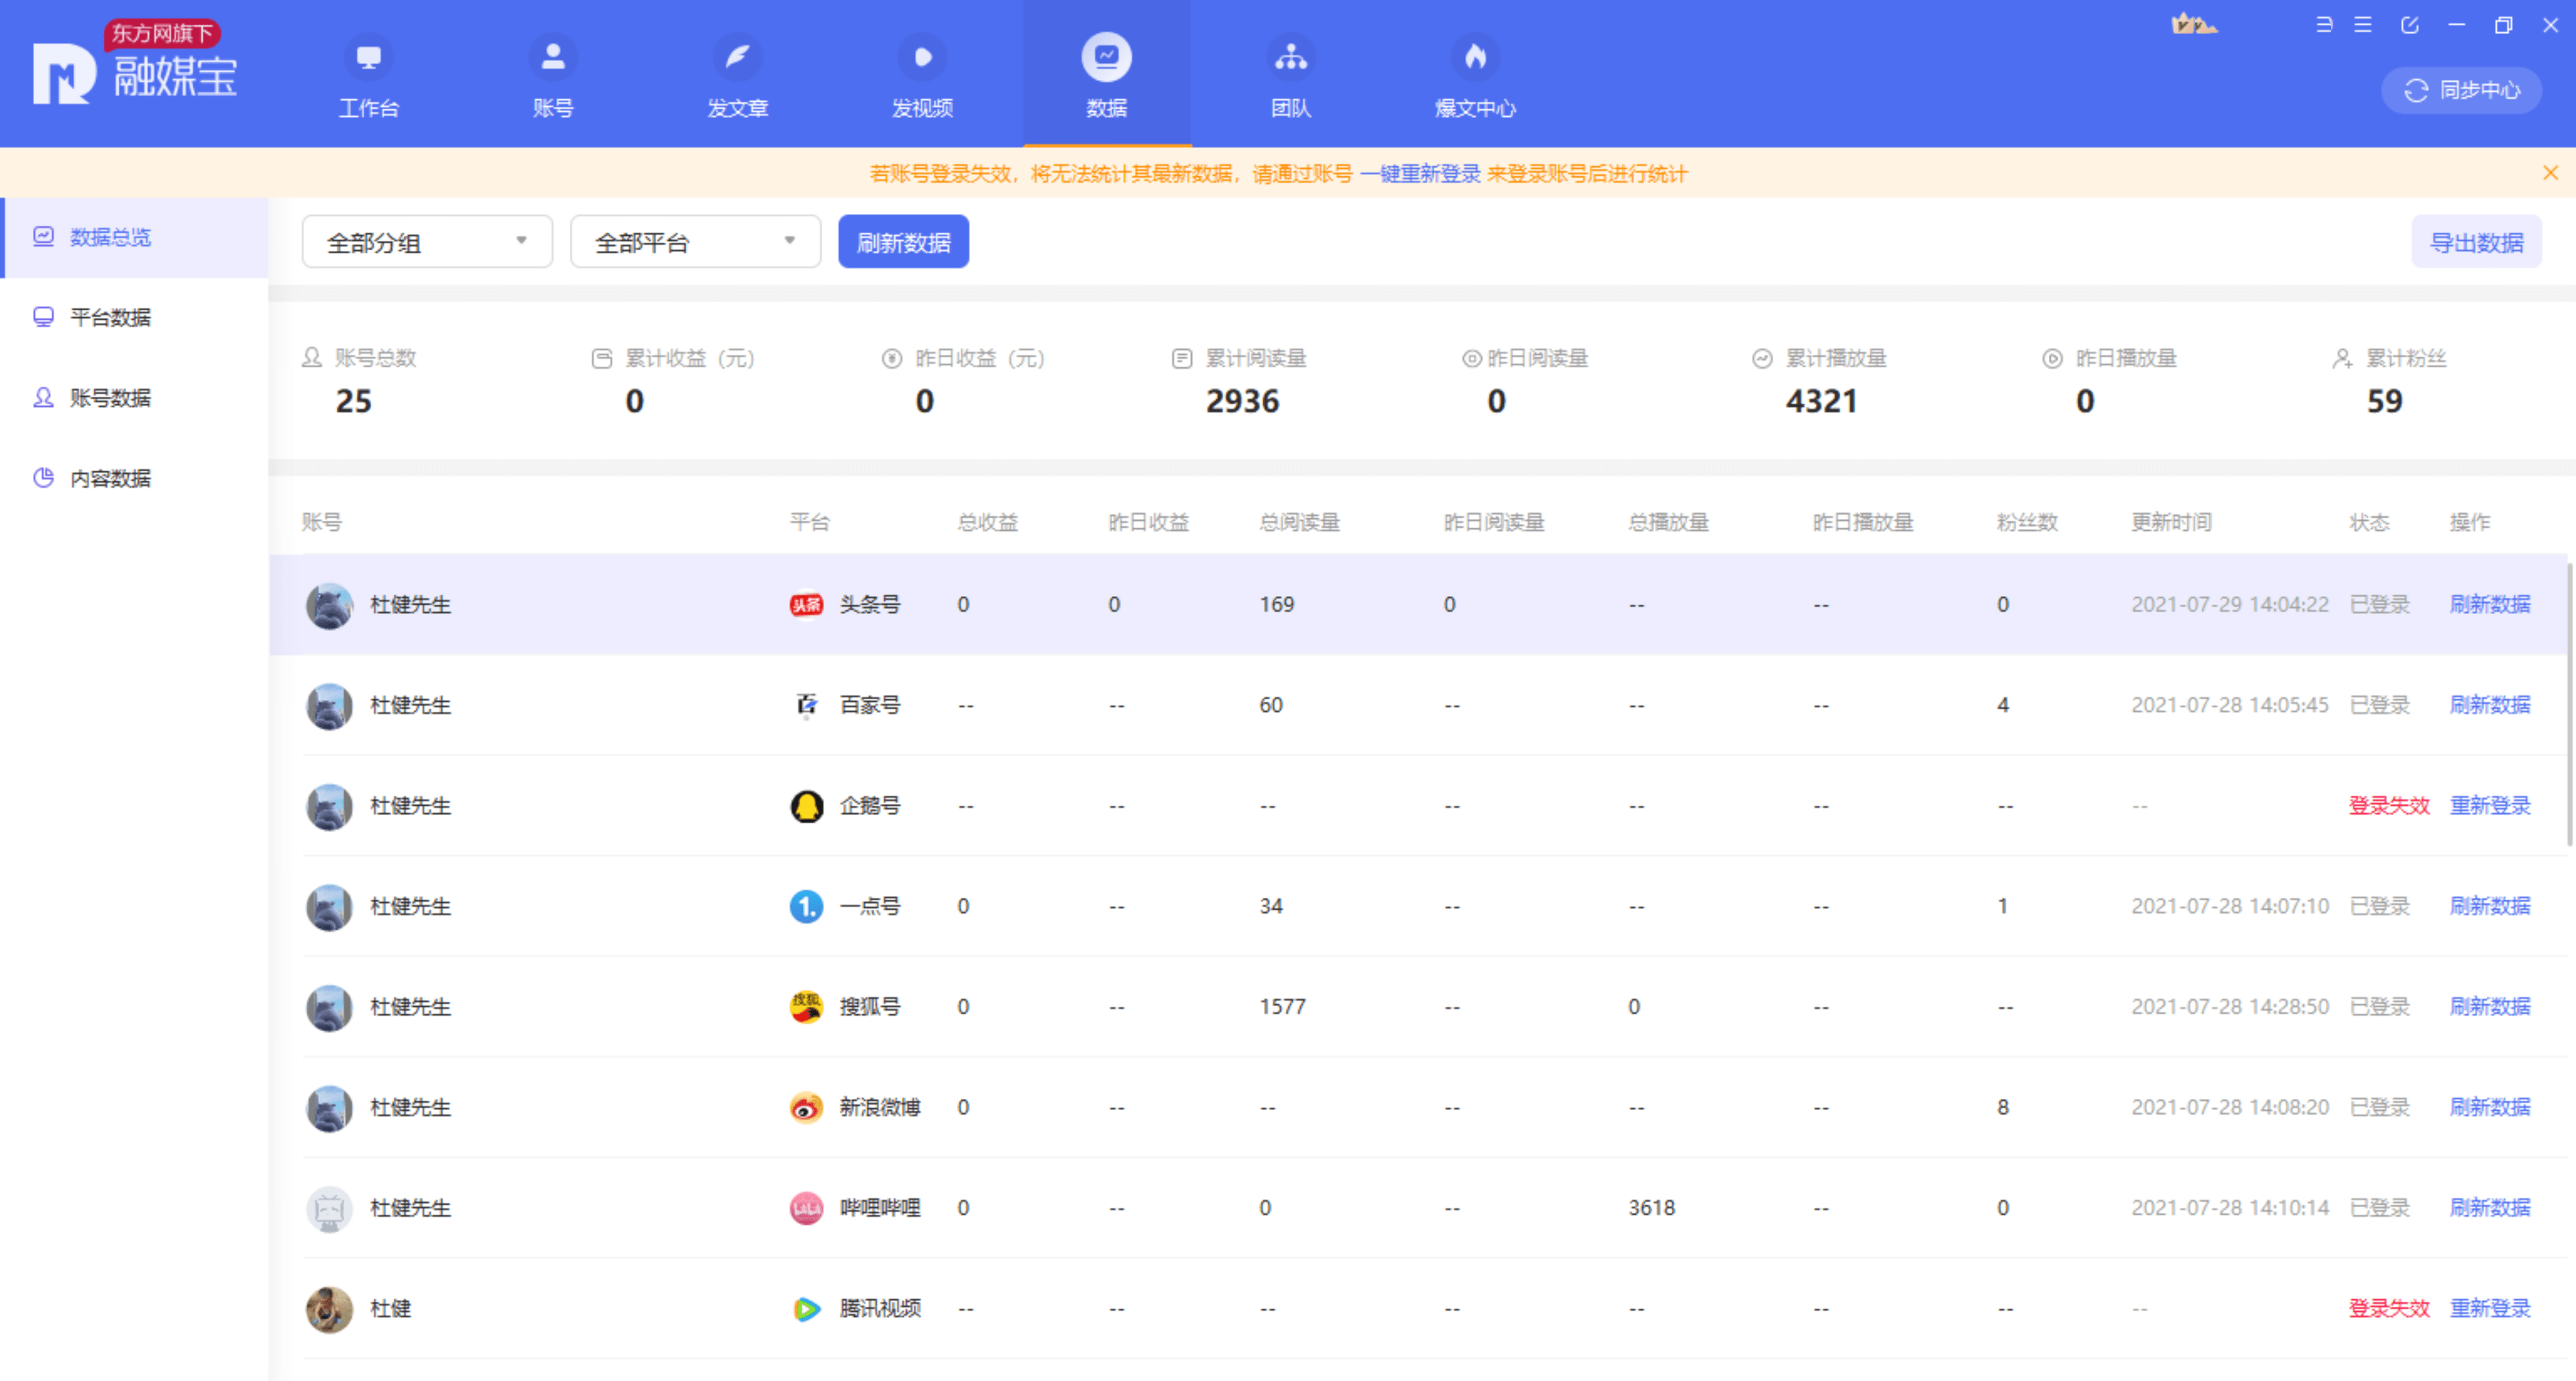2576x1381 pixels.
Task: Refresh data for the 一点号 row
Action: pos(2489,905)
